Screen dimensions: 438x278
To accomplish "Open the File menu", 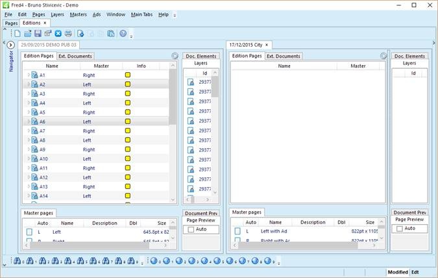I will click(x=8, y=14).
